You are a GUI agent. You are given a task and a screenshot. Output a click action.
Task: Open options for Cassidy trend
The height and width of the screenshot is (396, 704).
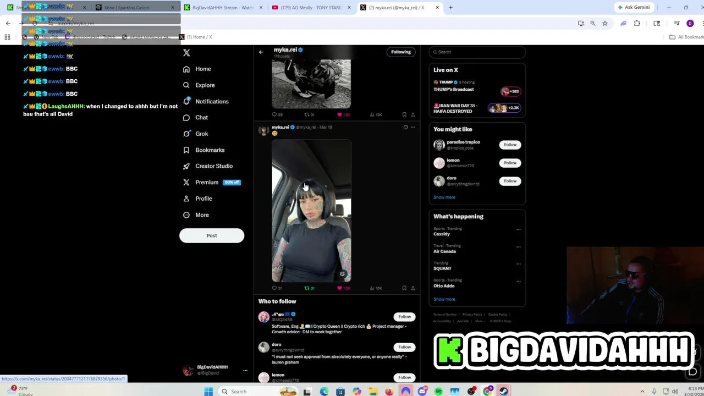click(518, 229)
